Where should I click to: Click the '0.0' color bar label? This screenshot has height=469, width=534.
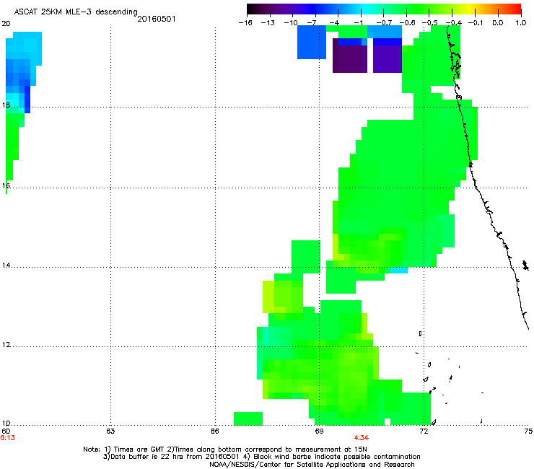click(498, 23)
